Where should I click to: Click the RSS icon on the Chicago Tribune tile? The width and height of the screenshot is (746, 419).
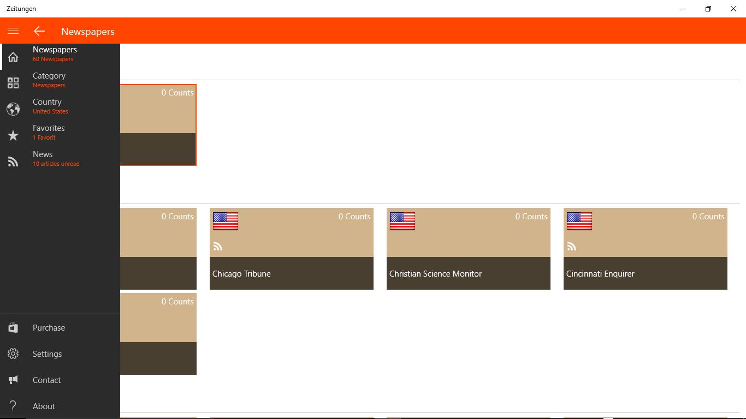(218, 246)
